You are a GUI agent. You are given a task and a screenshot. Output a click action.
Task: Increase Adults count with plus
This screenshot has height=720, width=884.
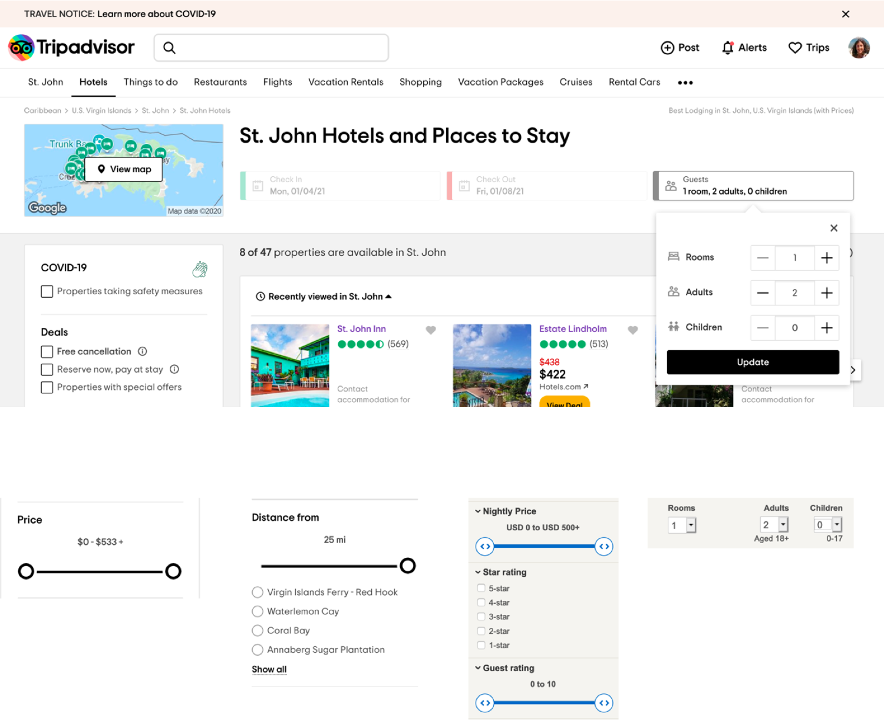pos(826,293)
